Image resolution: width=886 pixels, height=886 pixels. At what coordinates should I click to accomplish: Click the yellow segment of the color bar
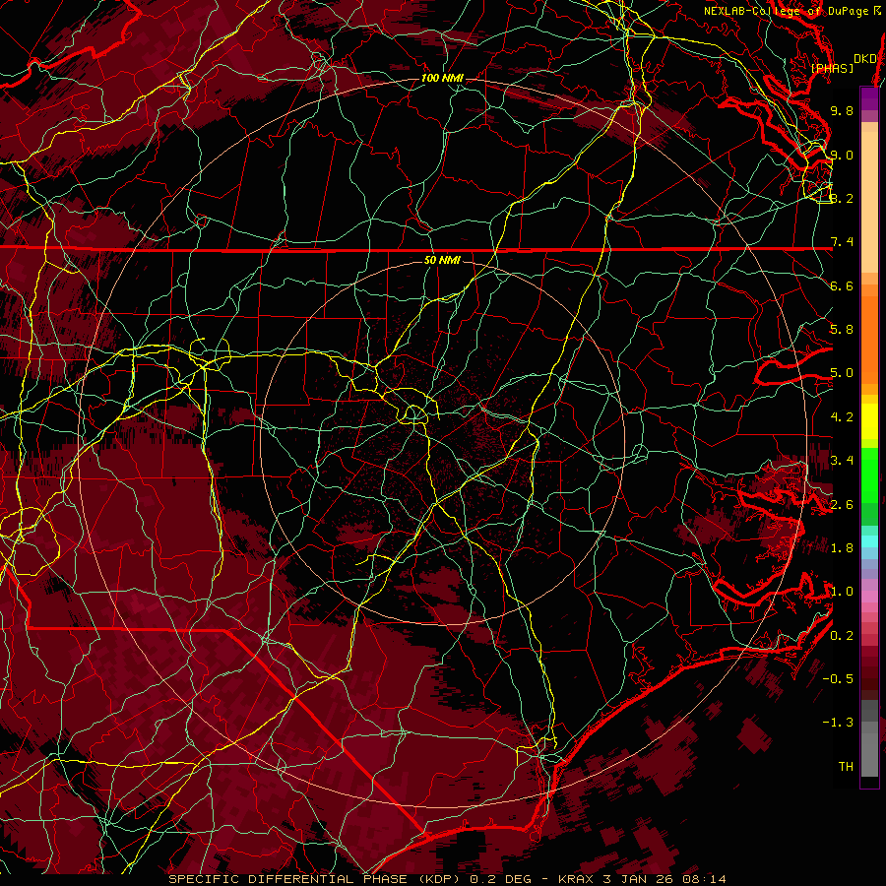[869, 421]
